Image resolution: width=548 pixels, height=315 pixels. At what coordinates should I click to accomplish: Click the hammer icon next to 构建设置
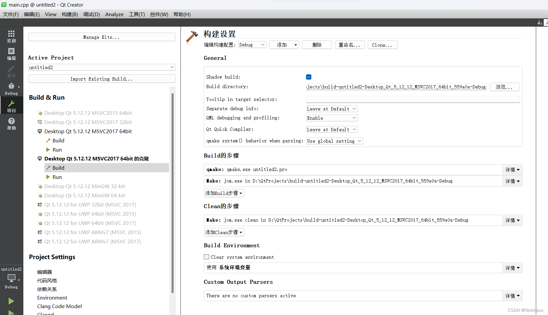tap(192, 37)
